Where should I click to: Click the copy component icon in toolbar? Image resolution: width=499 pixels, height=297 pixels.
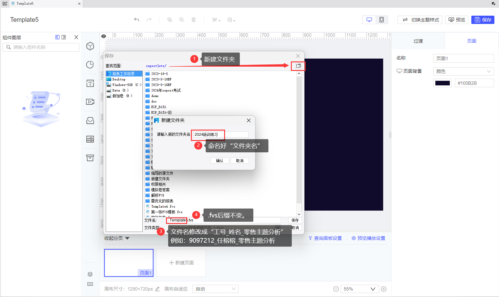point(169,20)
